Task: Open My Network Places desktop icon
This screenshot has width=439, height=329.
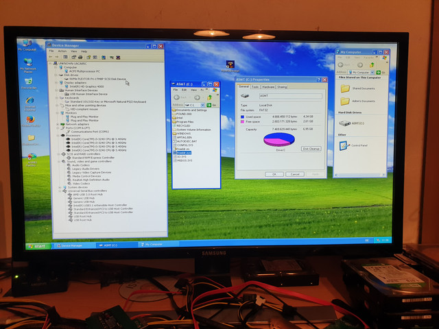Action: click(x=28, y=66)
